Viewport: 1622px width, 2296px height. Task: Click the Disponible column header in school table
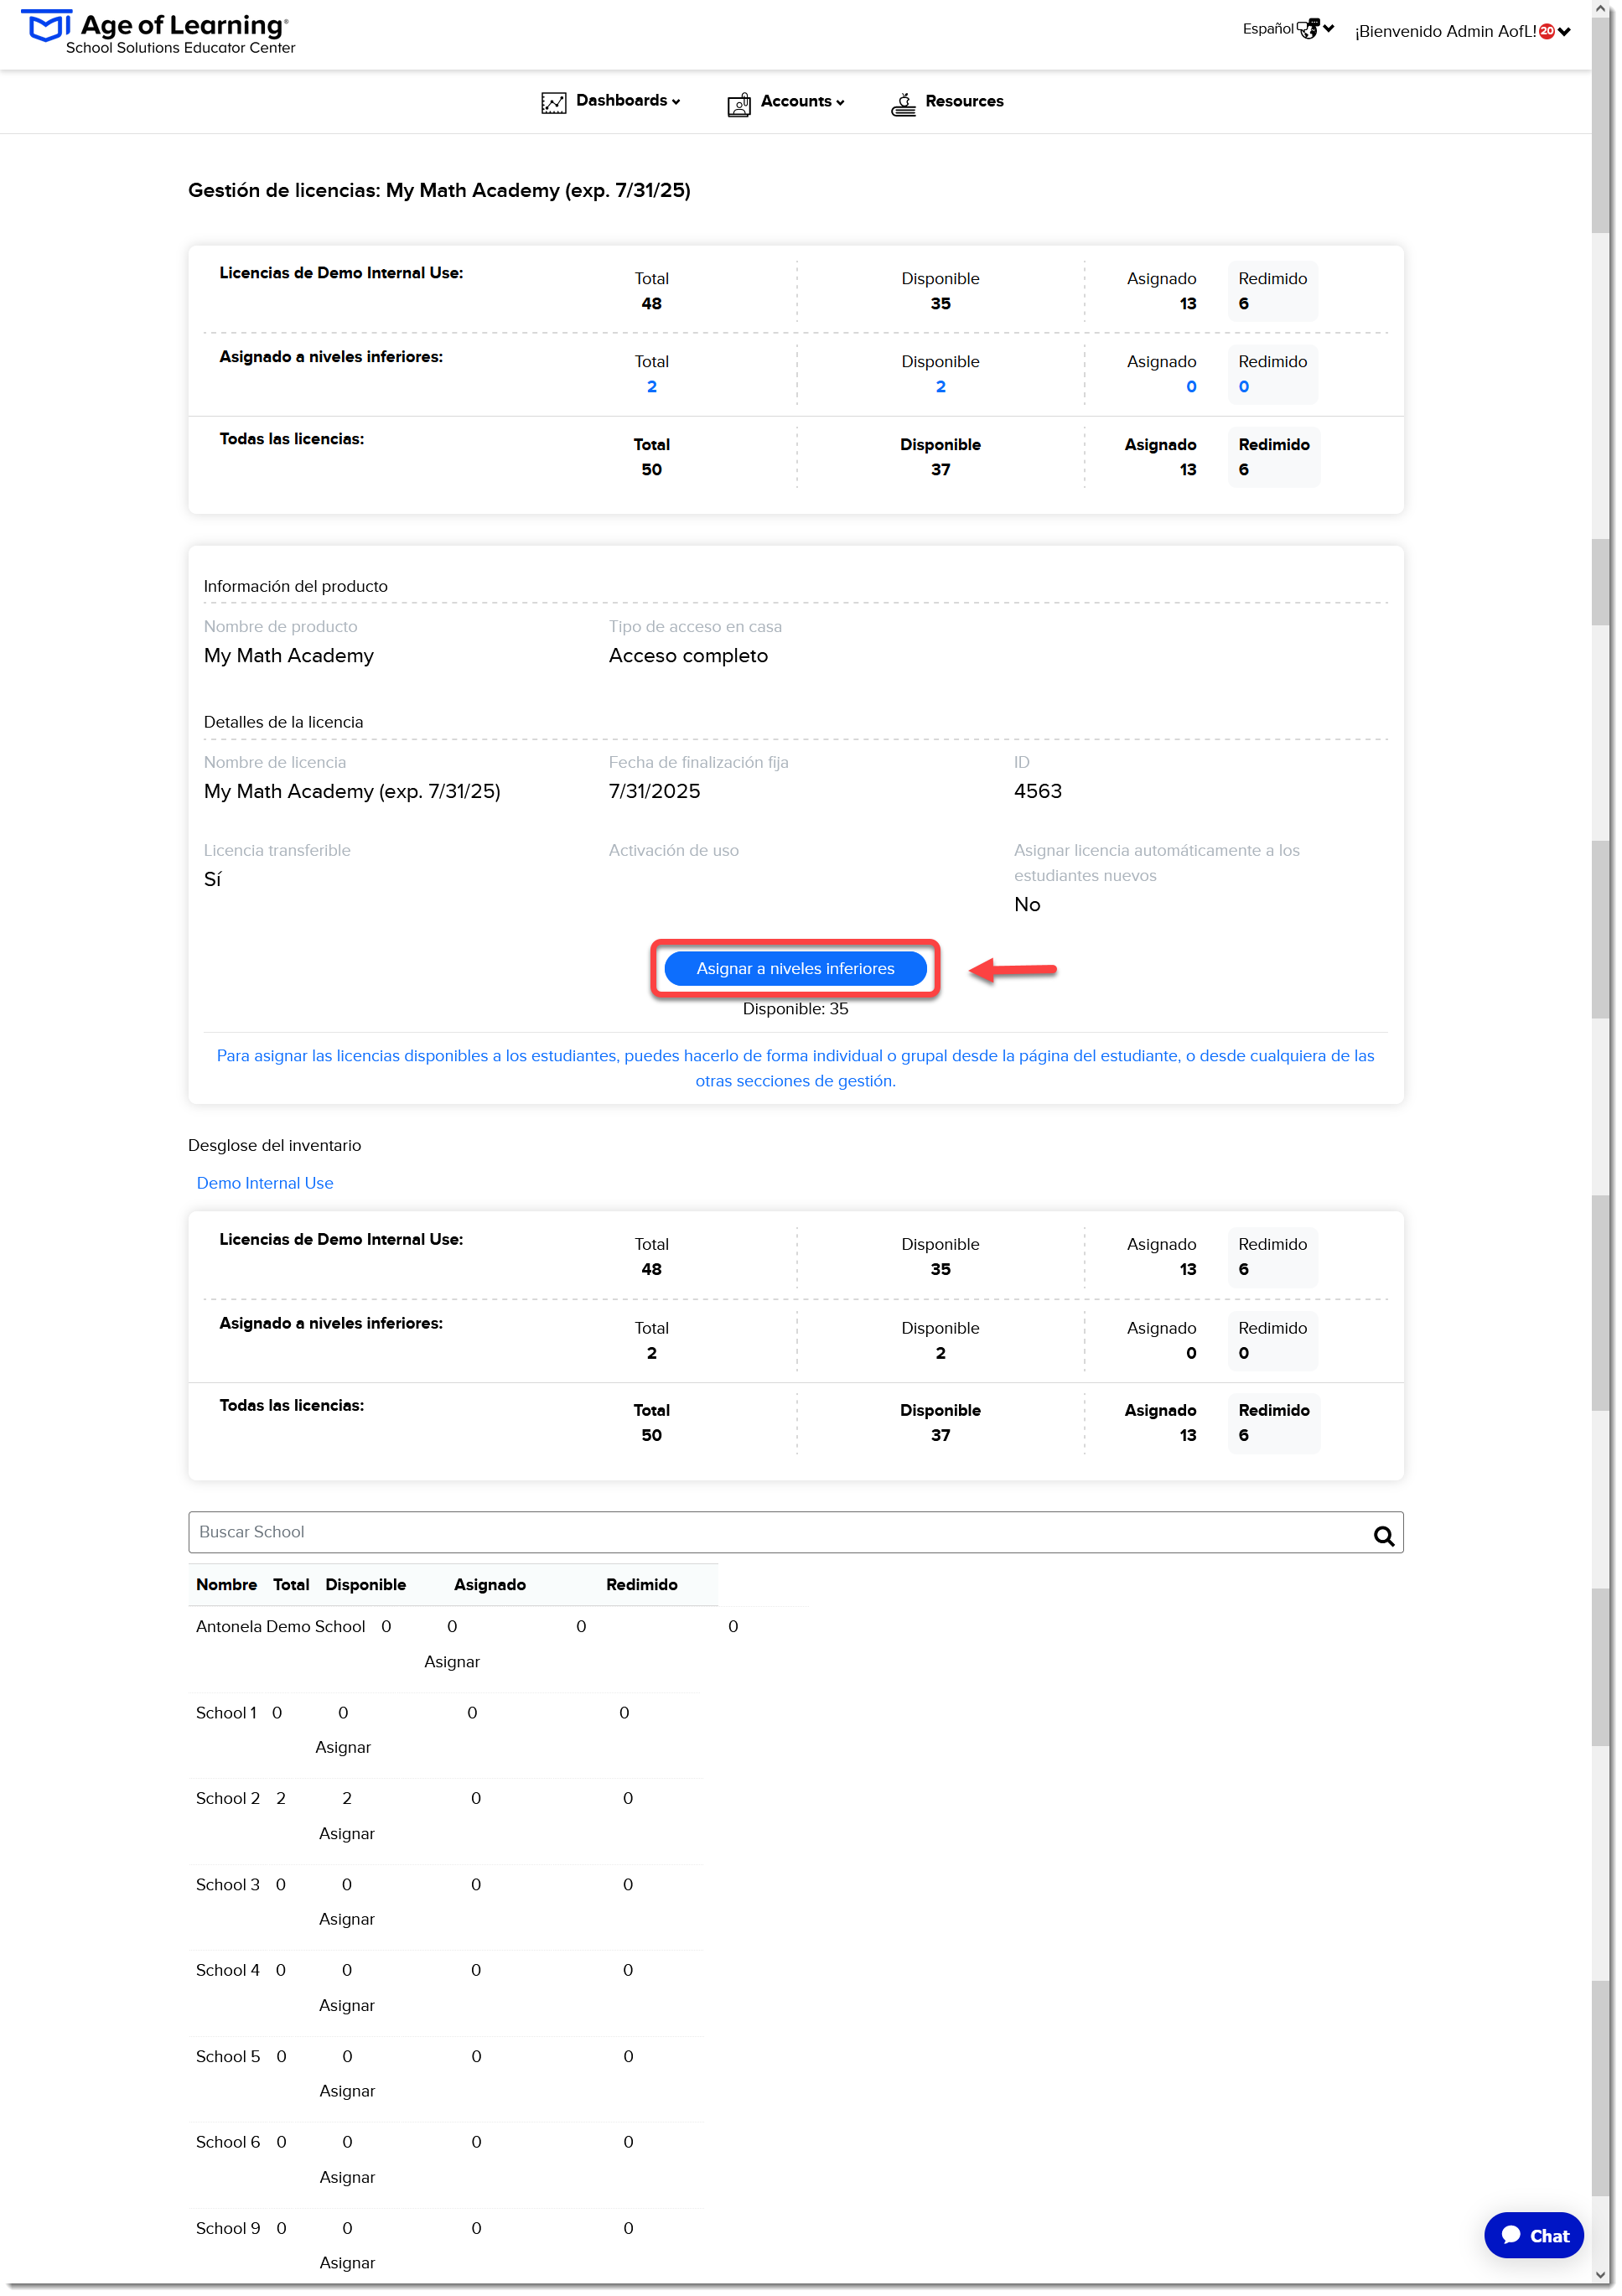[366, 1584]
